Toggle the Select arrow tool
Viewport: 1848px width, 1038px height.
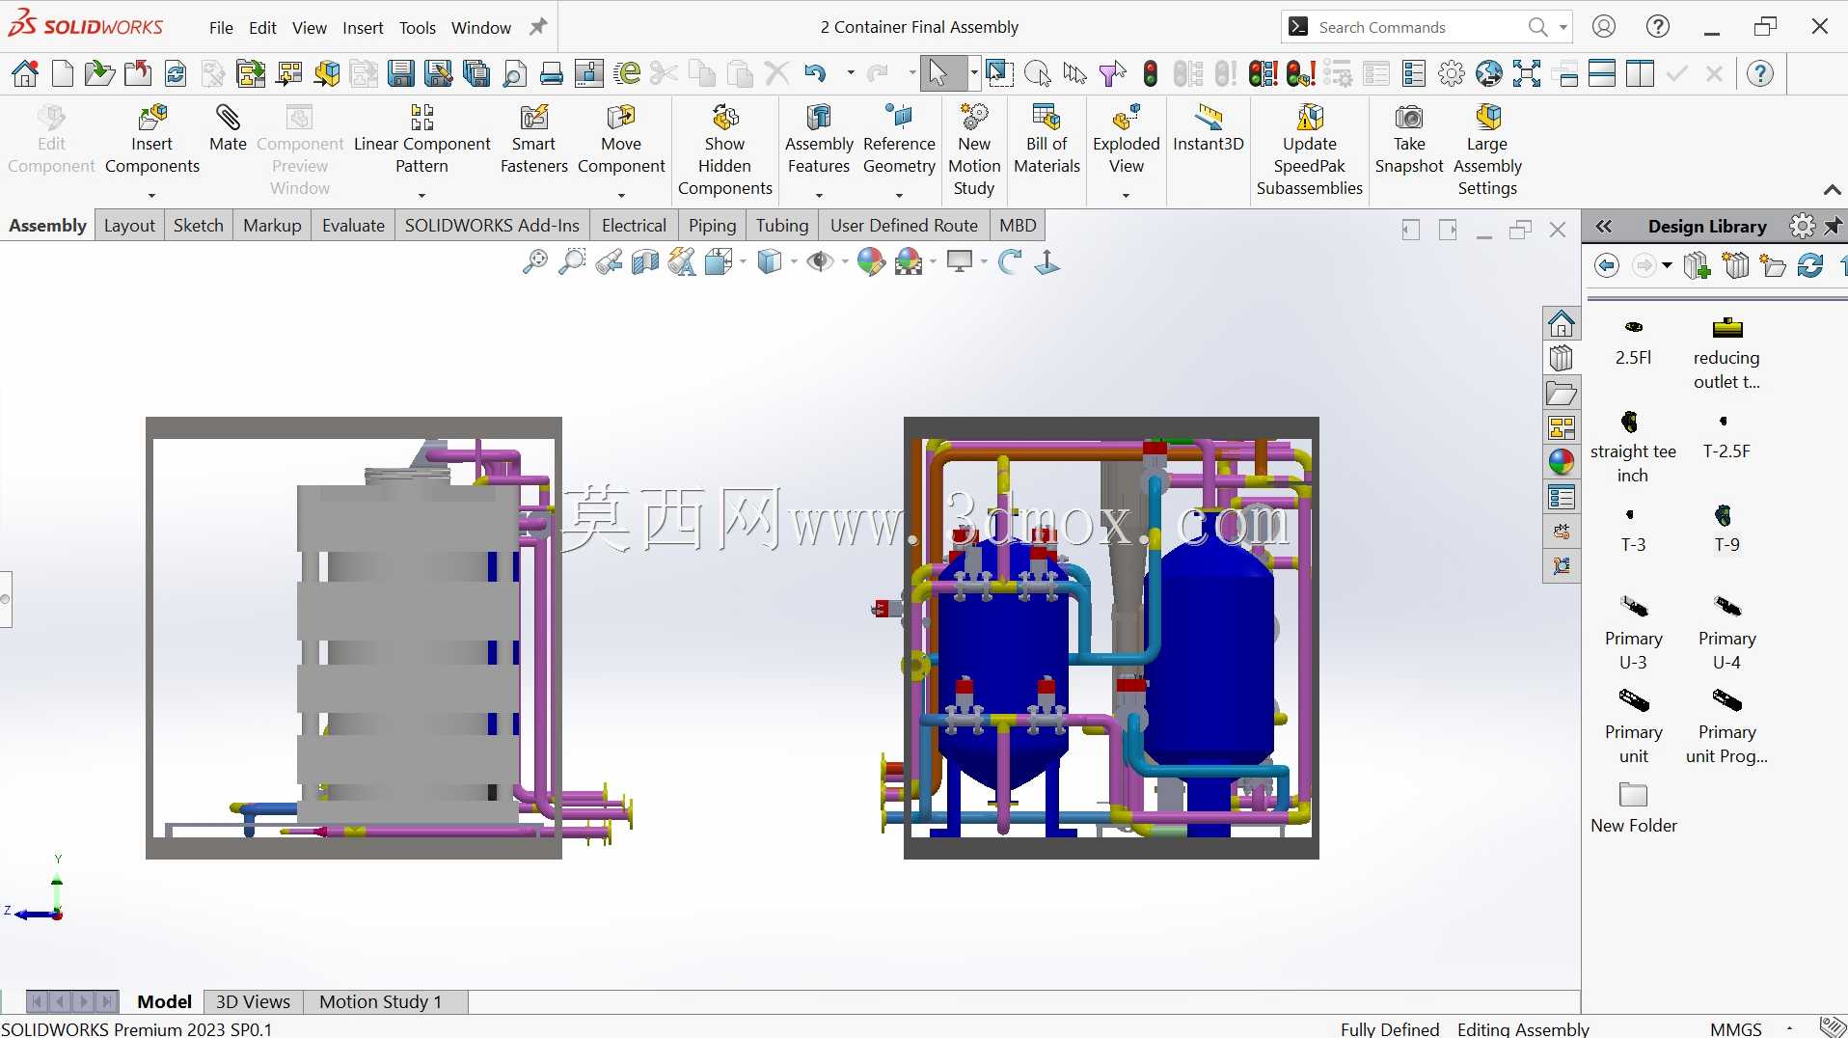click(x=938, y=73)
